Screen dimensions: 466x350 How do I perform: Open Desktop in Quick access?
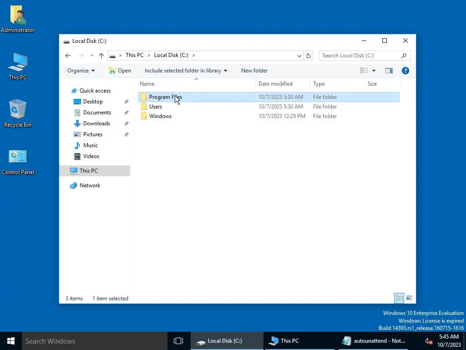click(x=93, y=102)
